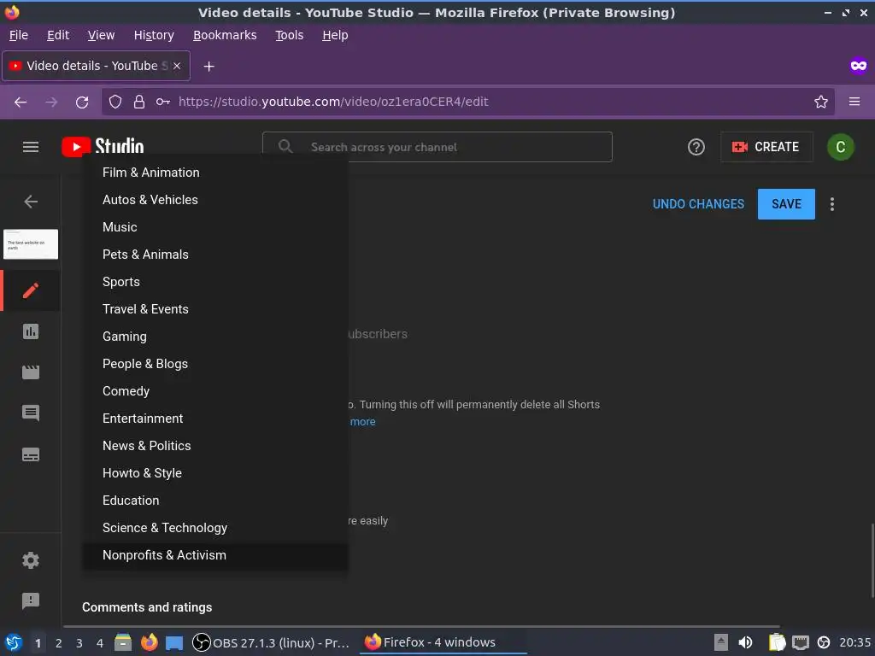Open the OBS 27.1.3 taskbar entry
Screen dimensions: 875x656
272,642
